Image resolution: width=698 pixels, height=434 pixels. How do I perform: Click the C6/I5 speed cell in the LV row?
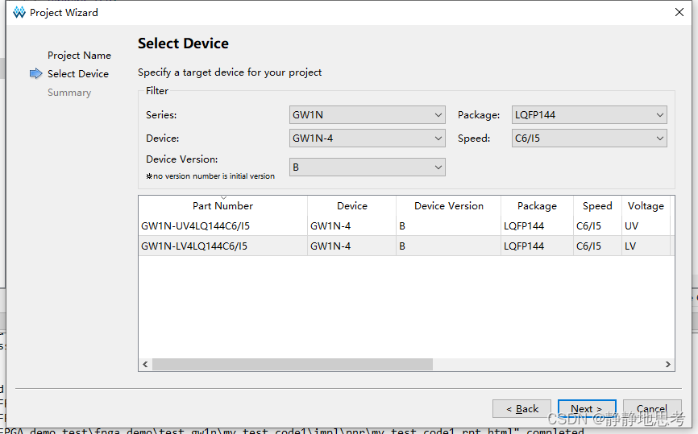597,246
